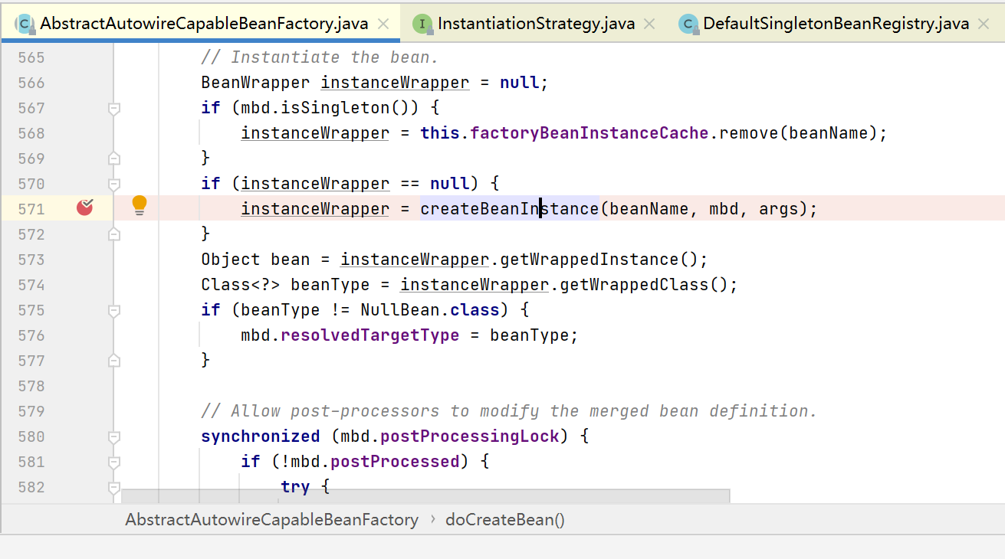
Task: Click the "Allow post-processors" comment on line 579
Action: coord(509,411)
